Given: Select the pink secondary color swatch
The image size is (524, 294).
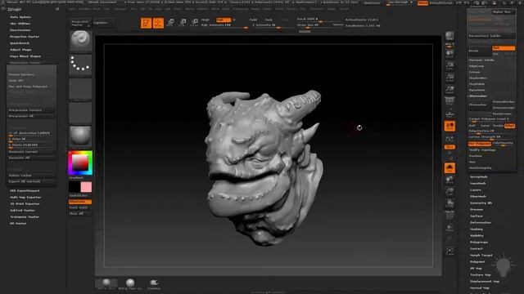Looking at the screenshot, I should tap(86, 187).
